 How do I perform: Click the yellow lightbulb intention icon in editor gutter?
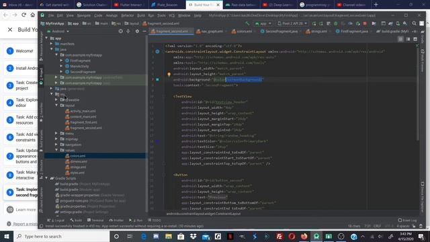(169, 74)
